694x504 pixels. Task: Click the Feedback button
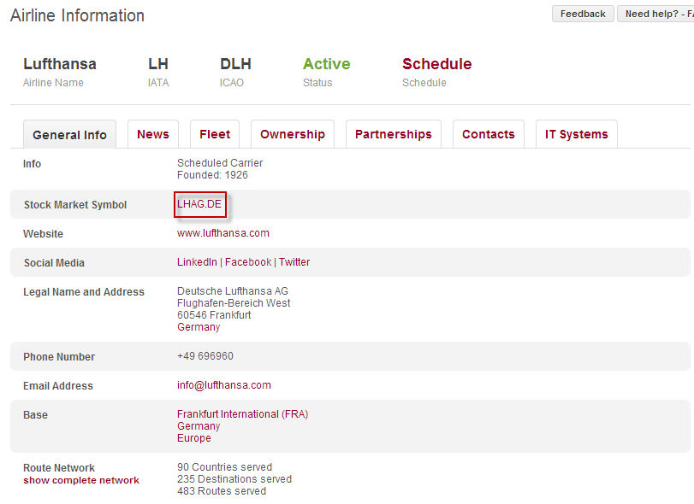click(x=583, y=14)
